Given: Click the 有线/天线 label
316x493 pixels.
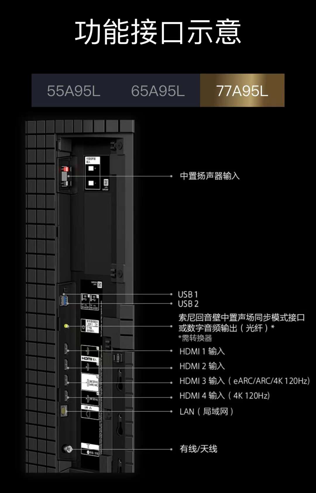Looking at the screenshot, I should (x=198, y=449).
